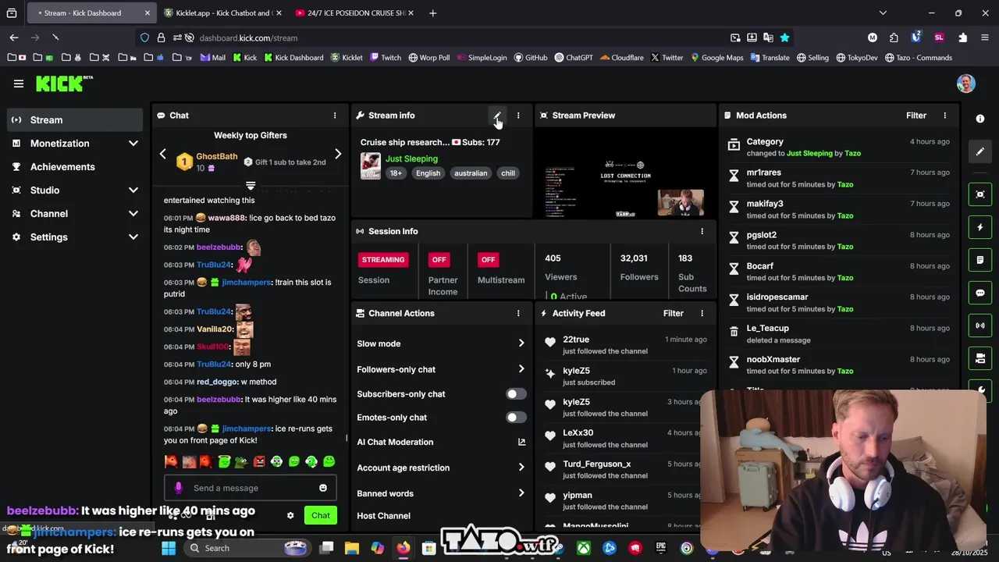The height and width of the screenshot is (562, 999).
Task: Open Slow mode options arrow
Action: [x=521, y=343]
